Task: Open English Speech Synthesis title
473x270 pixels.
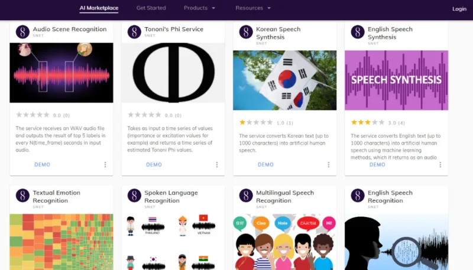Action: [390, 33]
